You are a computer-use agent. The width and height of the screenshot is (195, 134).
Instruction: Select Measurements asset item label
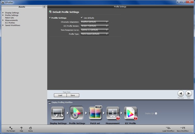(11, 20)
